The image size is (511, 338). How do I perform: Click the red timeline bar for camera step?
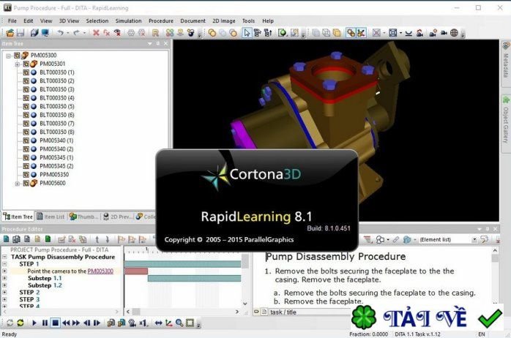(136, 271)
